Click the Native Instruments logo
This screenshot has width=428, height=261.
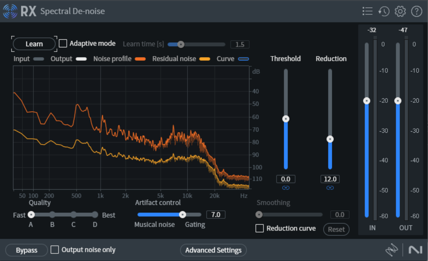(x=415, y=250)
